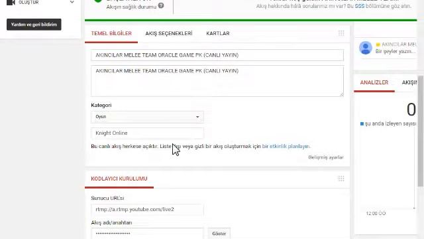Click the chat message input Bir şeyler yazın
424x239 pixels.
(x=396, y=51)
